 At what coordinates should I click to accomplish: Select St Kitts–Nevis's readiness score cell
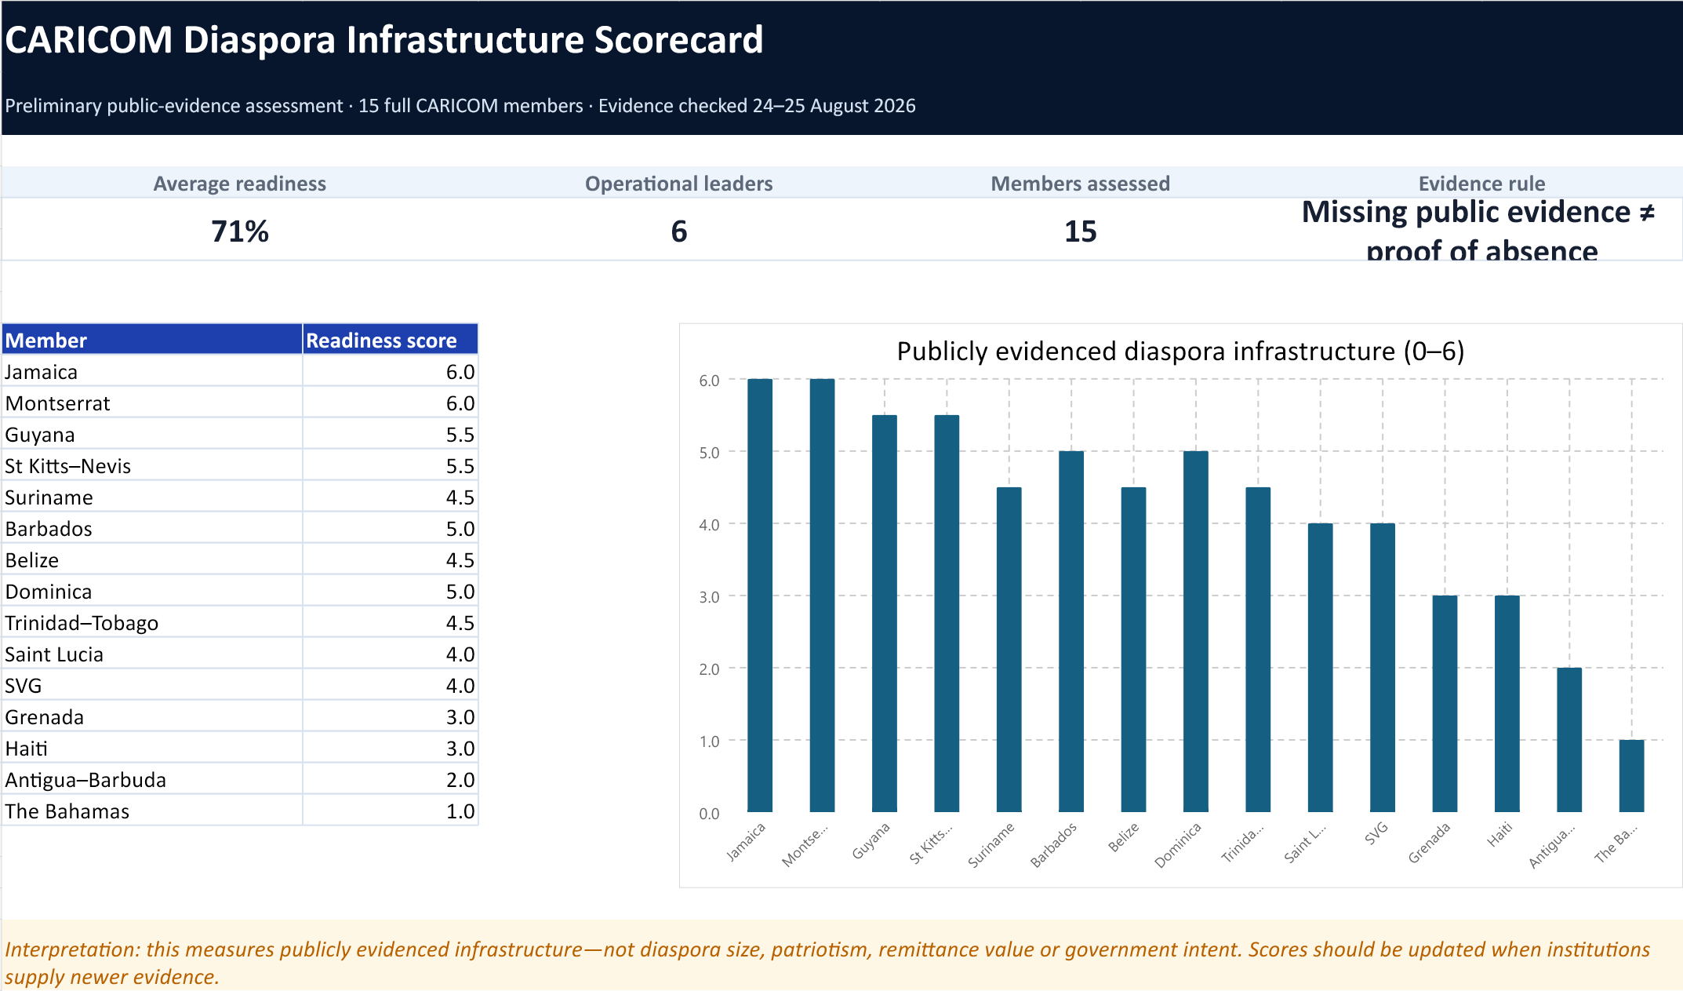391,465
